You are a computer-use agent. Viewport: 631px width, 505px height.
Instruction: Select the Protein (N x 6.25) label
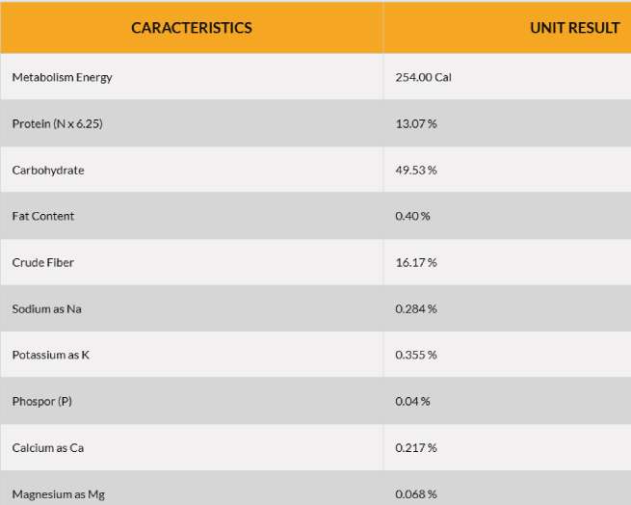point(57,123)
